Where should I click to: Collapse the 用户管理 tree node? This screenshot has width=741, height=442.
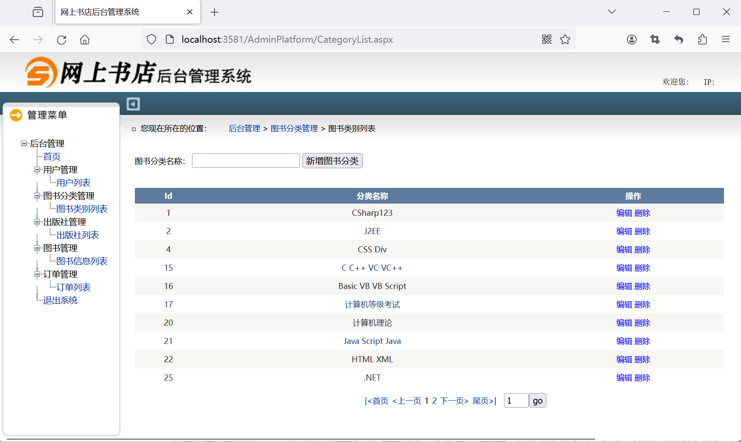(37, 170)
